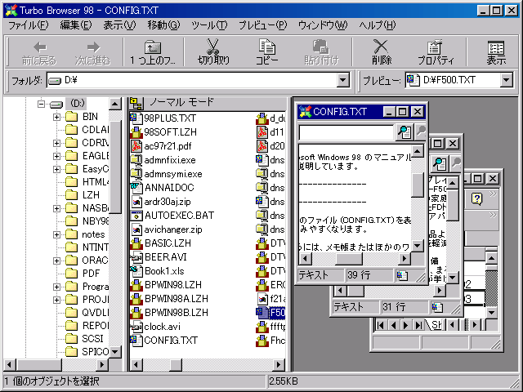Select 98PLUS.TXT in the file list

pyautogui.click(x=170, y=118)
